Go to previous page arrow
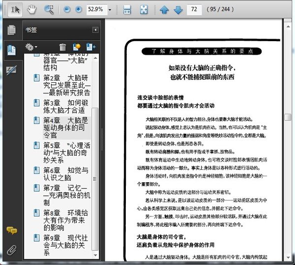 pos(164,9)
